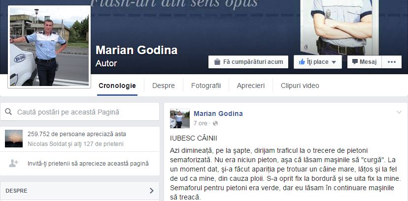Click the page search input field
The height and width of the screenshot is (201, 408).
(80, 112)
